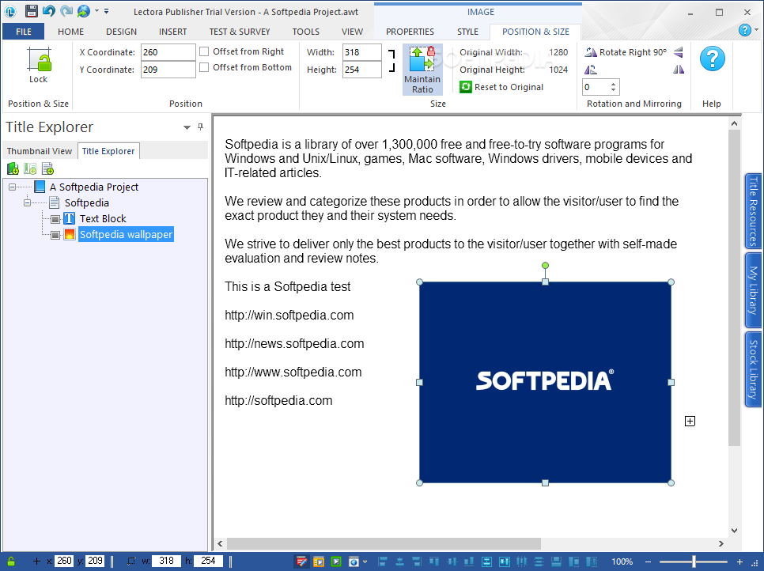The width and height of the screenshot is (764, 571).
Task: Click the Y Coordinate input field
Action: [x=168, y=70]
